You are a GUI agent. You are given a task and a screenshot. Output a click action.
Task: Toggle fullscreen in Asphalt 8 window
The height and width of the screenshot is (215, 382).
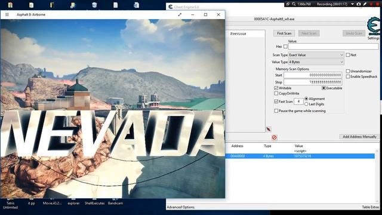point(180,14)
